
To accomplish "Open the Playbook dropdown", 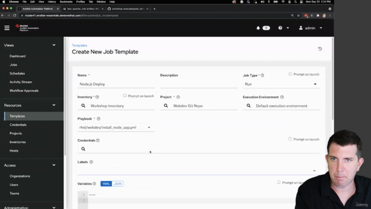I will pos(116,128).
